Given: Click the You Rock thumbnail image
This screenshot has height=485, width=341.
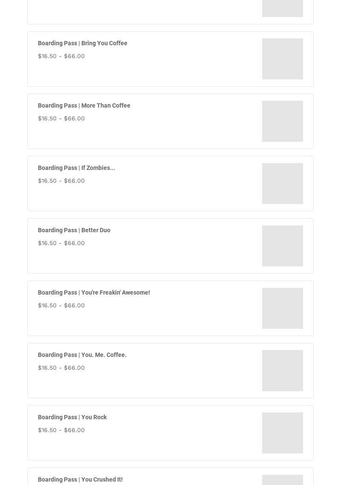Looking at the screenshot, I should [x=283, y=433].
